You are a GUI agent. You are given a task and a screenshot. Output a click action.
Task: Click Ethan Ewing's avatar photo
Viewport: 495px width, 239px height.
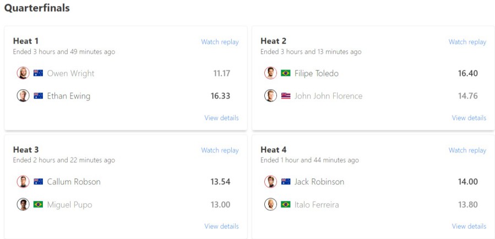coord(23,96)
